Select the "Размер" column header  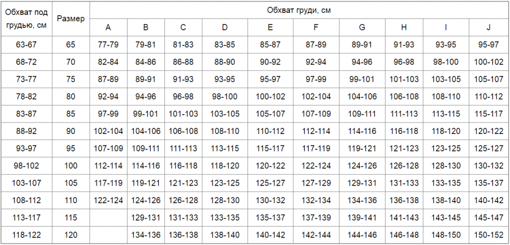point(71,18)
